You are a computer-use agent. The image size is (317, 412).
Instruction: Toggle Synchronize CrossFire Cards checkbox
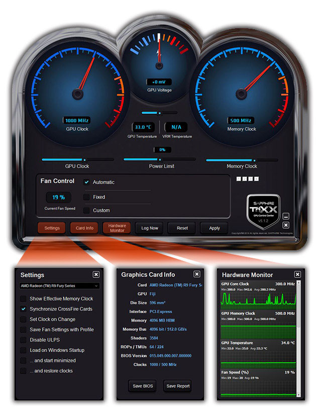click(23, 309)
